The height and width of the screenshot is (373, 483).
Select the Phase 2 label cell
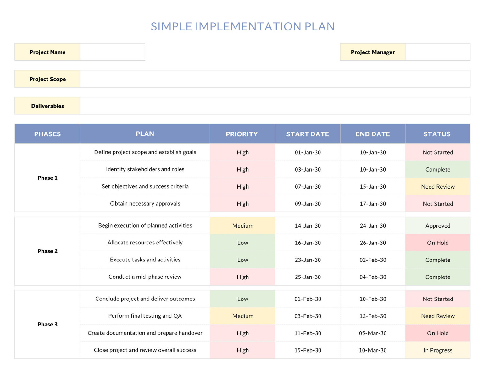point(47,251)
